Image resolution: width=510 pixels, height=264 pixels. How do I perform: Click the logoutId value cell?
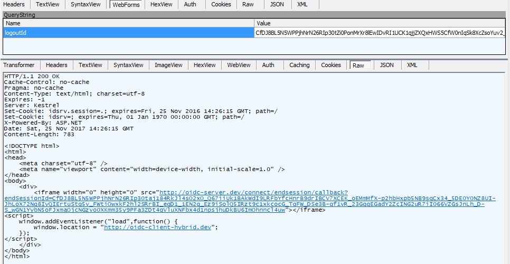pos(380,33)
